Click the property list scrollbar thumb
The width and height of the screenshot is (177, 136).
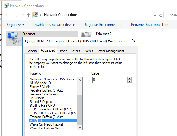(x=80, y=110)
